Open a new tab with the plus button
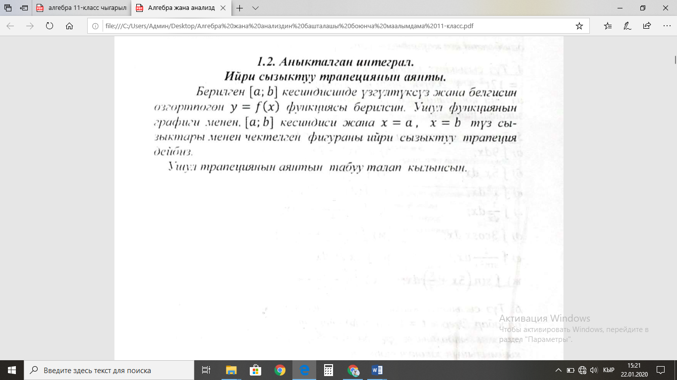677x380 pixels. pyautogui.click(x=240, y=8)
